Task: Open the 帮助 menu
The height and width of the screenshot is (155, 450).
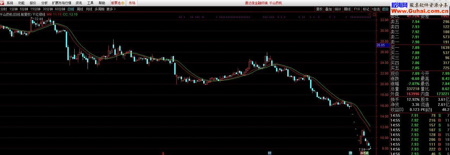Action: point(102,3)
